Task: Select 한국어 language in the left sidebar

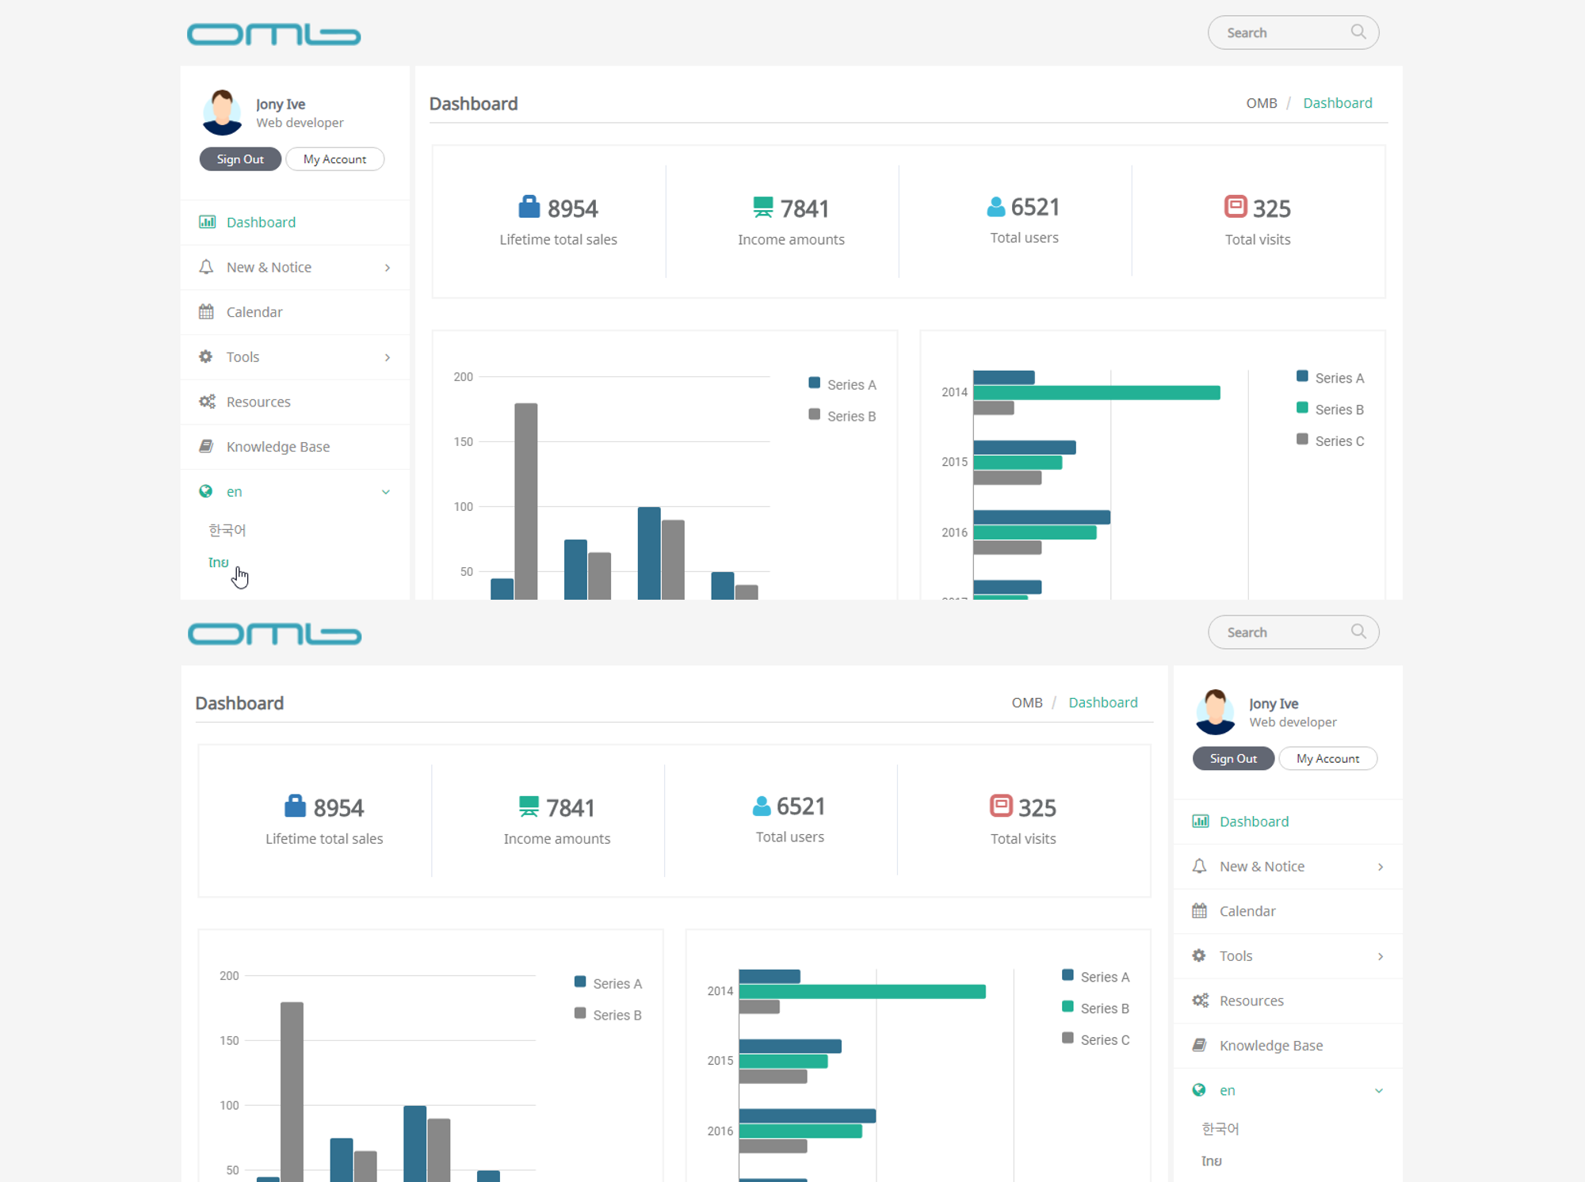Action: pyautogui.click(x=227, y=530)
